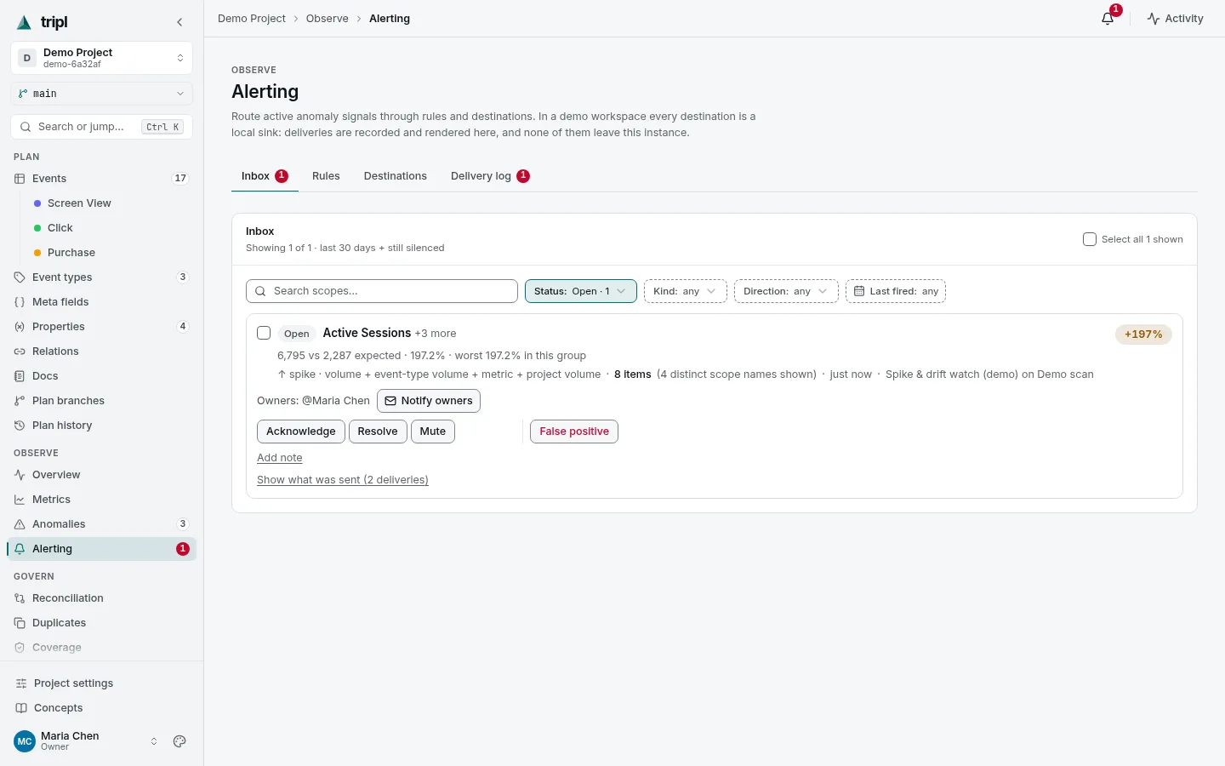The image size is (1225, 766).
Task: Open Observe Overview page
Action: tap(102, 475)
